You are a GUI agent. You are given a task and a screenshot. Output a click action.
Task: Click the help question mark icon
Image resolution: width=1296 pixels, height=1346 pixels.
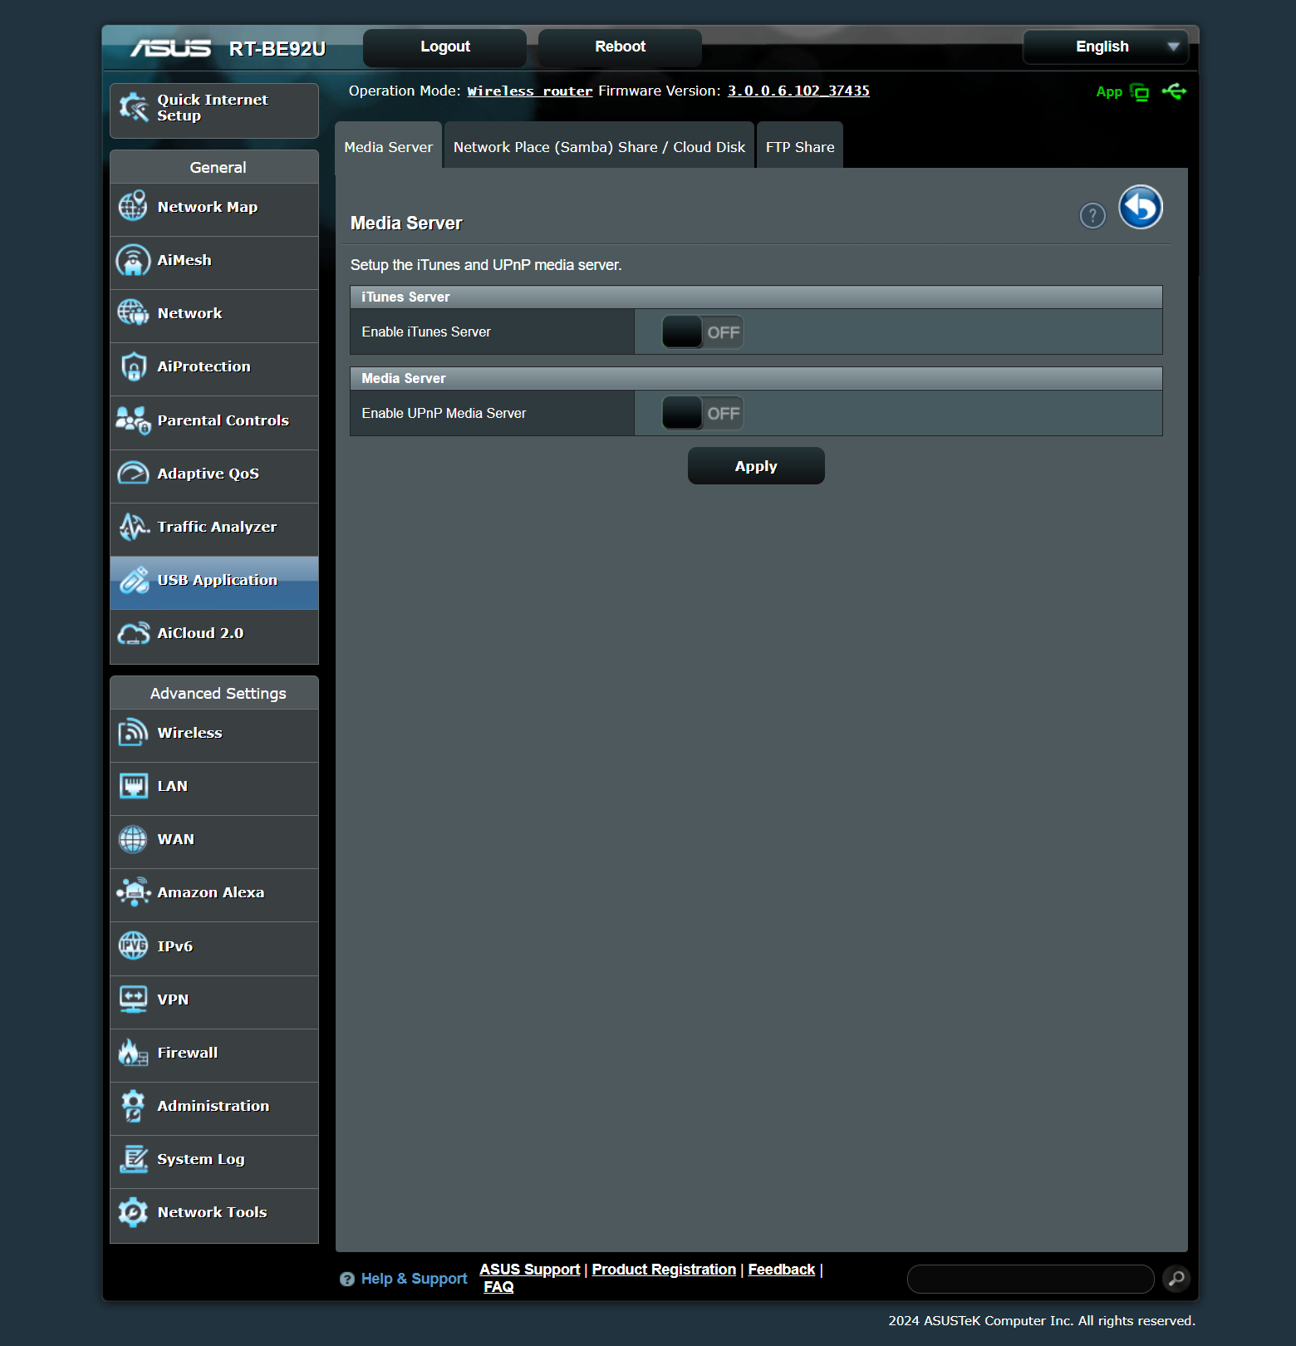pyautogui.click(x=1092, y=216)
